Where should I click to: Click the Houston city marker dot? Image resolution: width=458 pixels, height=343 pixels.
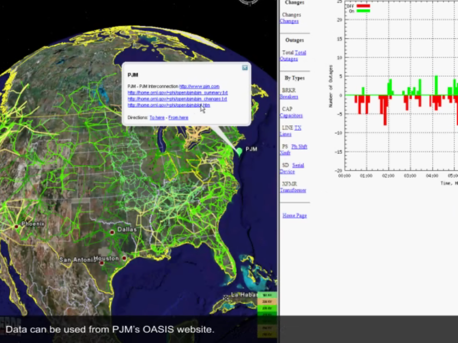point(124,258)
